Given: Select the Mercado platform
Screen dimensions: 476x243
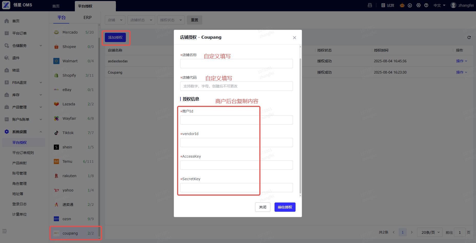Looking at the screenshot, I should pyautogui.click(x=74, y=32).
